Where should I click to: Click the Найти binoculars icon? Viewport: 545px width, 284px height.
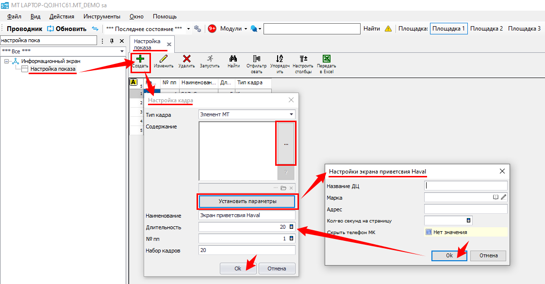233,59
